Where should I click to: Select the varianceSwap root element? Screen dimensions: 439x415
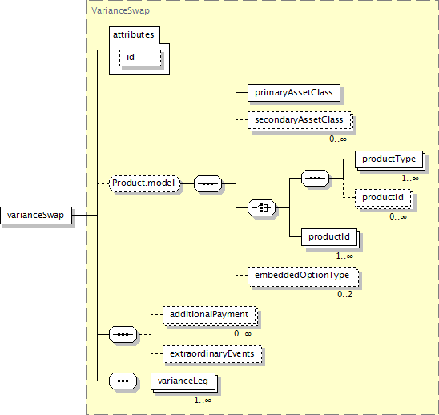coord(36,215)
